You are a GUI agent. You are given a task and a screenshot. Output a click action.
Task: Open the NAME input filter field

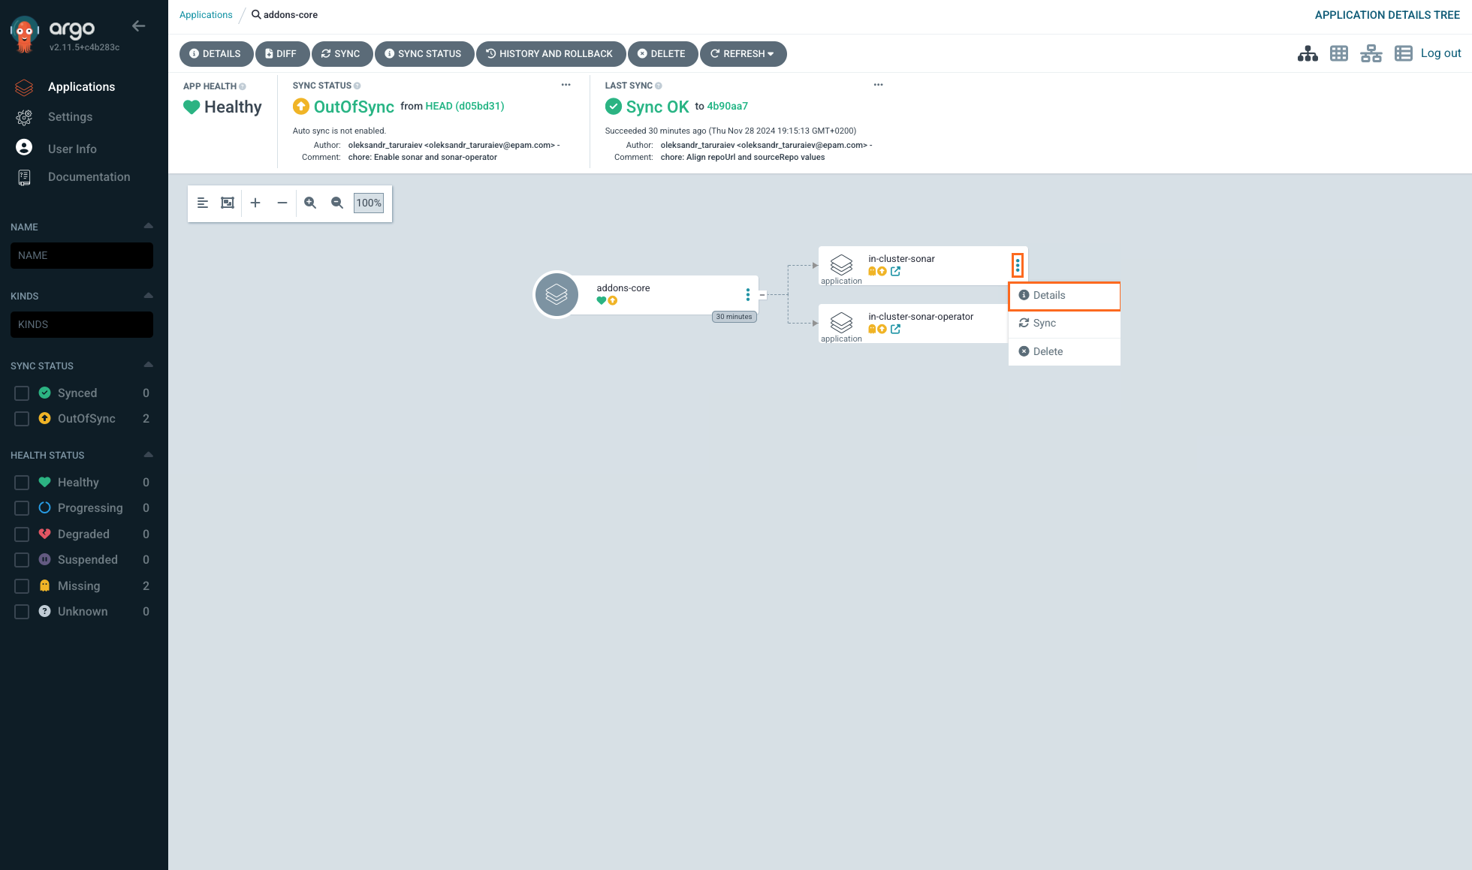tap(81, 254)
